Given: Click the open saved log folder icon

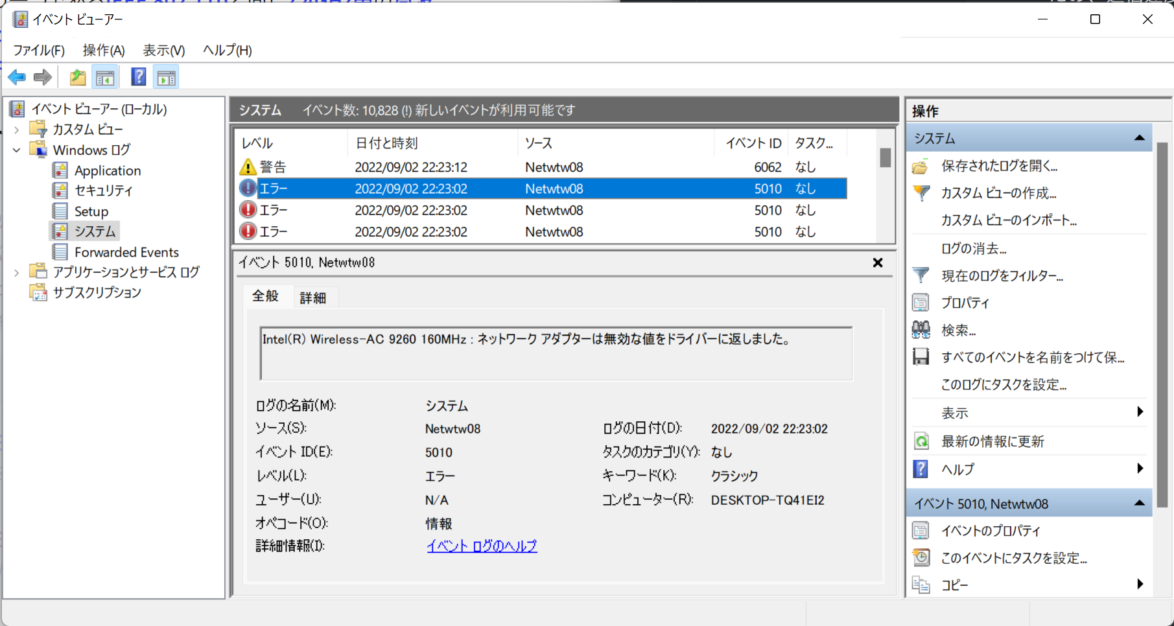Looking at the screenshot, I should coord(921,167).
